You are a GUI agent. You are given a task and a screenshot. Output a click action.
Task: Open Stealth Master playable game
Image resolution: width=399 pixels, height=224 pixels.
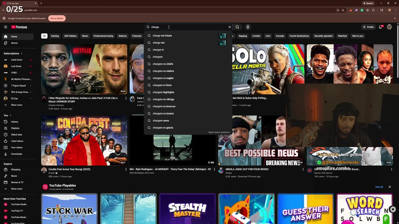[187, 209]
